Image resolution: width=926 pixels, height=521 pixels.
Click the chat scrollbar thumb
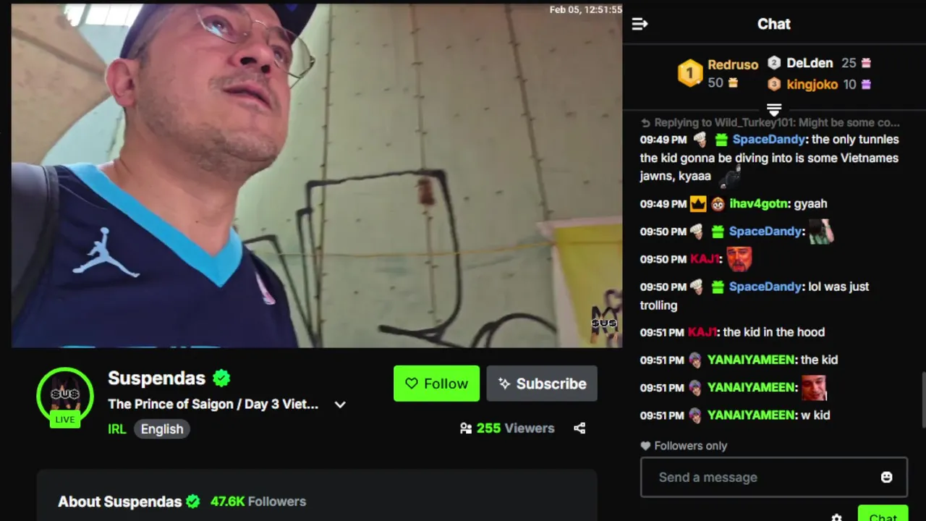point(923,400)
